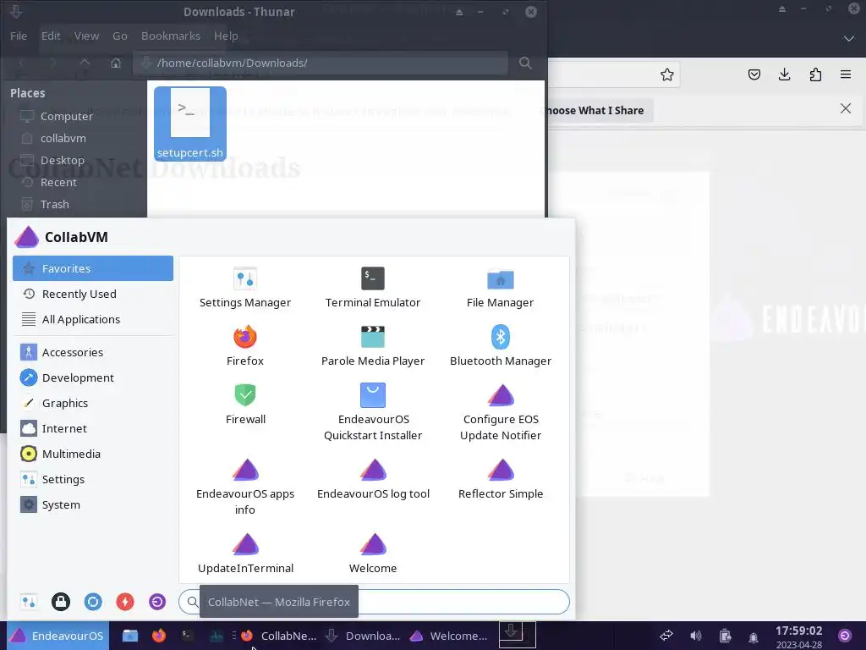
Task: Expand Firefox tab list chevron
Action: pyautogui.click(x=848, y=39)
